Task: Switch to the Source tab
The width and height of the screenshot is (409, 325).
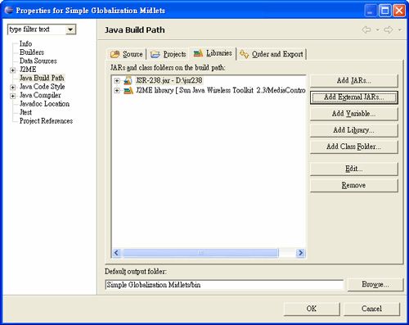Action: point(127,54)
